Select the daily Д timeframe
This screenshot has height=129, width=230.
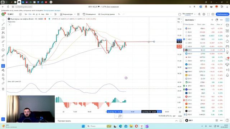click(x=37, y=14)
